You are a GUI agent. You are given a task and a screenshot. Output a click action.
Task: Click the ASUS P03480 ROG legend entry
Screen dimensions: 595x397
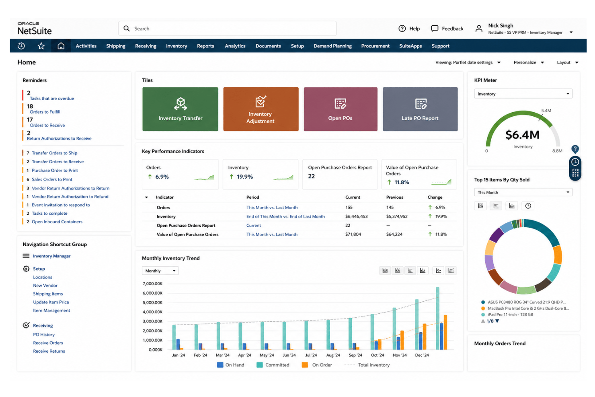coord(523,302)
